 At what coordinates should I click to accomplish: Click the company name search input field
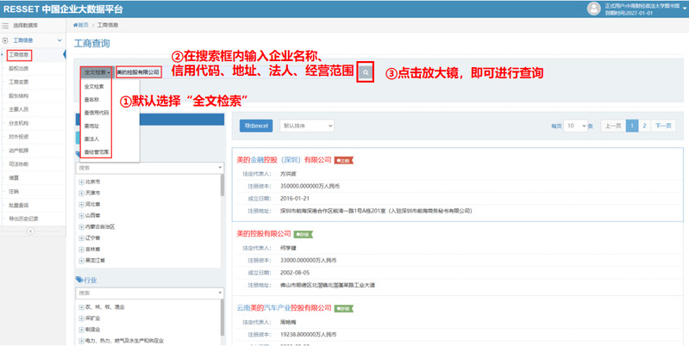(x=138, y=72)
